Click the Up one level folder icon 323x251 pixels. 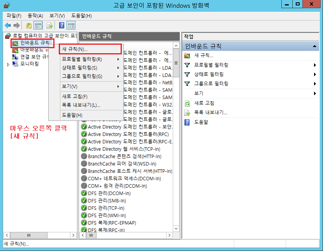tap(29, 26)
